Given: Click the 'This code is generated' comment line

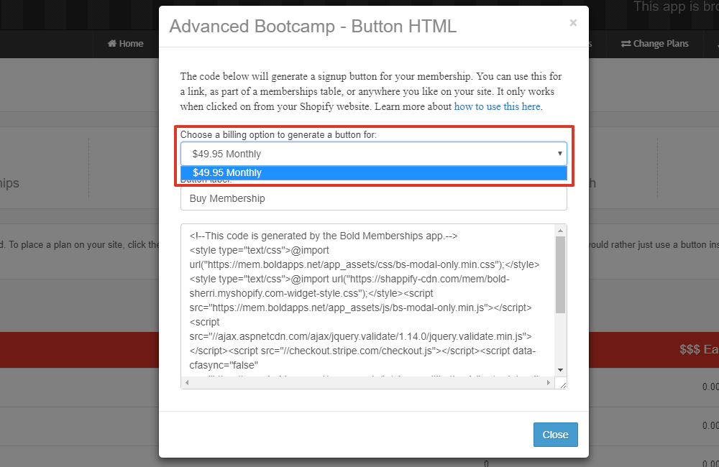Looking at the screenshot, I should [324, 236].
